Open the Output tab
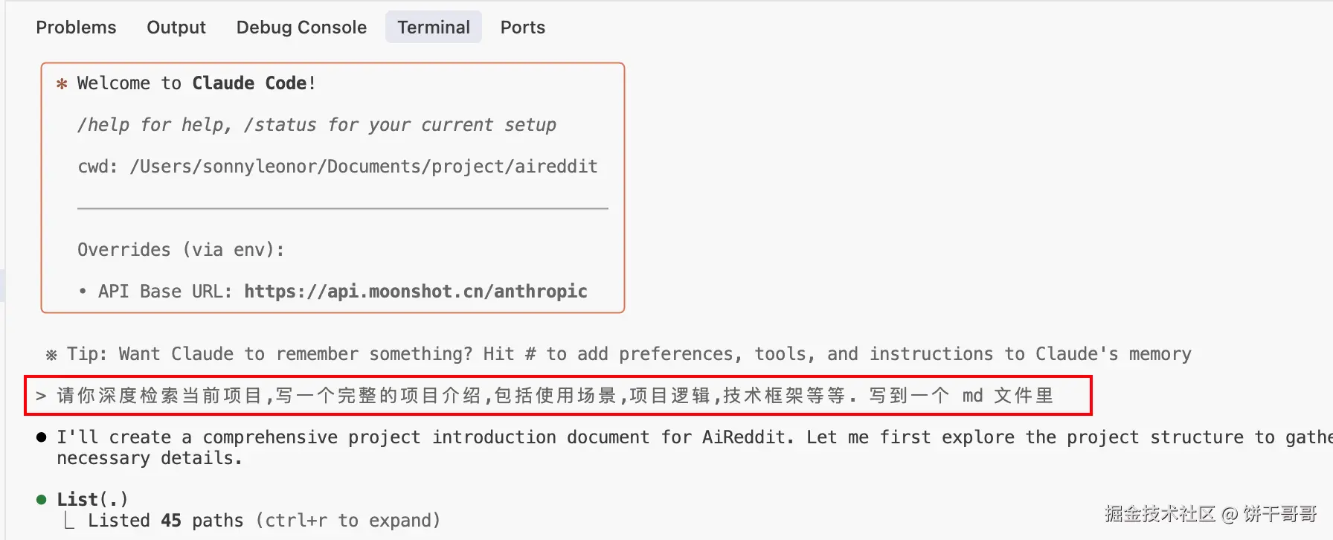 [x=176, y=28]
